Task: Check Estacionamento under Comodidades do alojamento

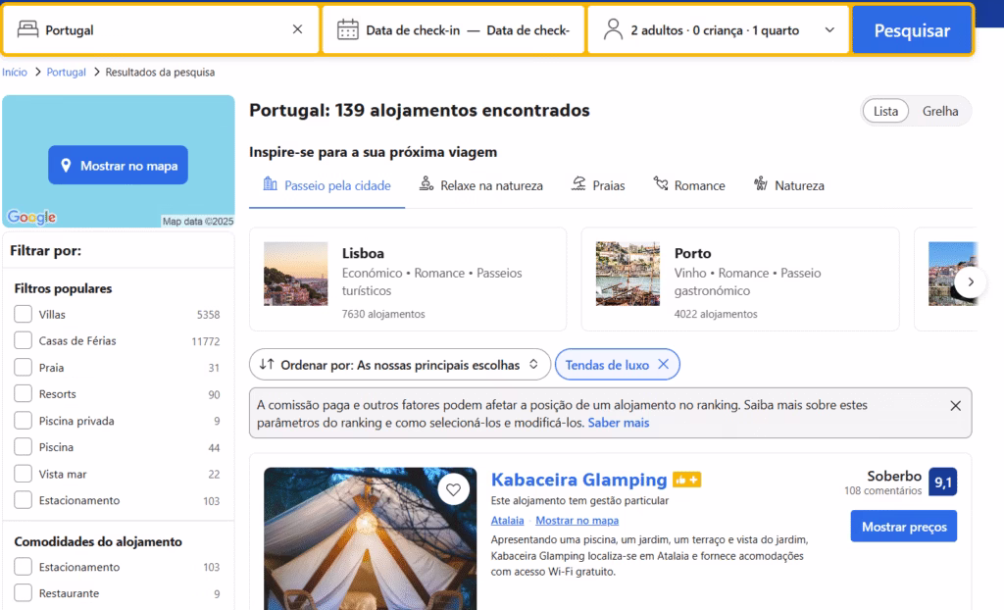Action: click(24, 567)
